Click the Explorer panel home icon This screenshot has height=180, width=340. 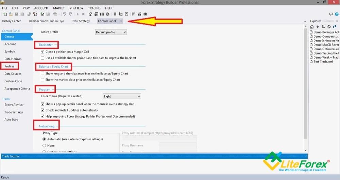point(312,27)
